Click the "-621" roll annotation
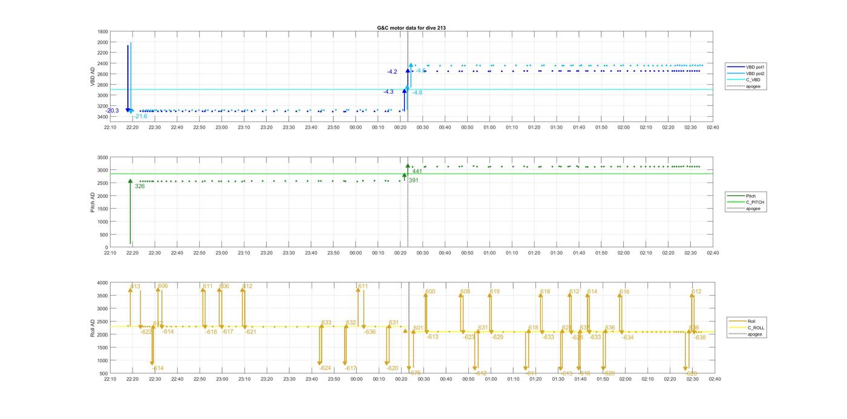This screenshot has height=419, width=847. [x=250, y=331]
